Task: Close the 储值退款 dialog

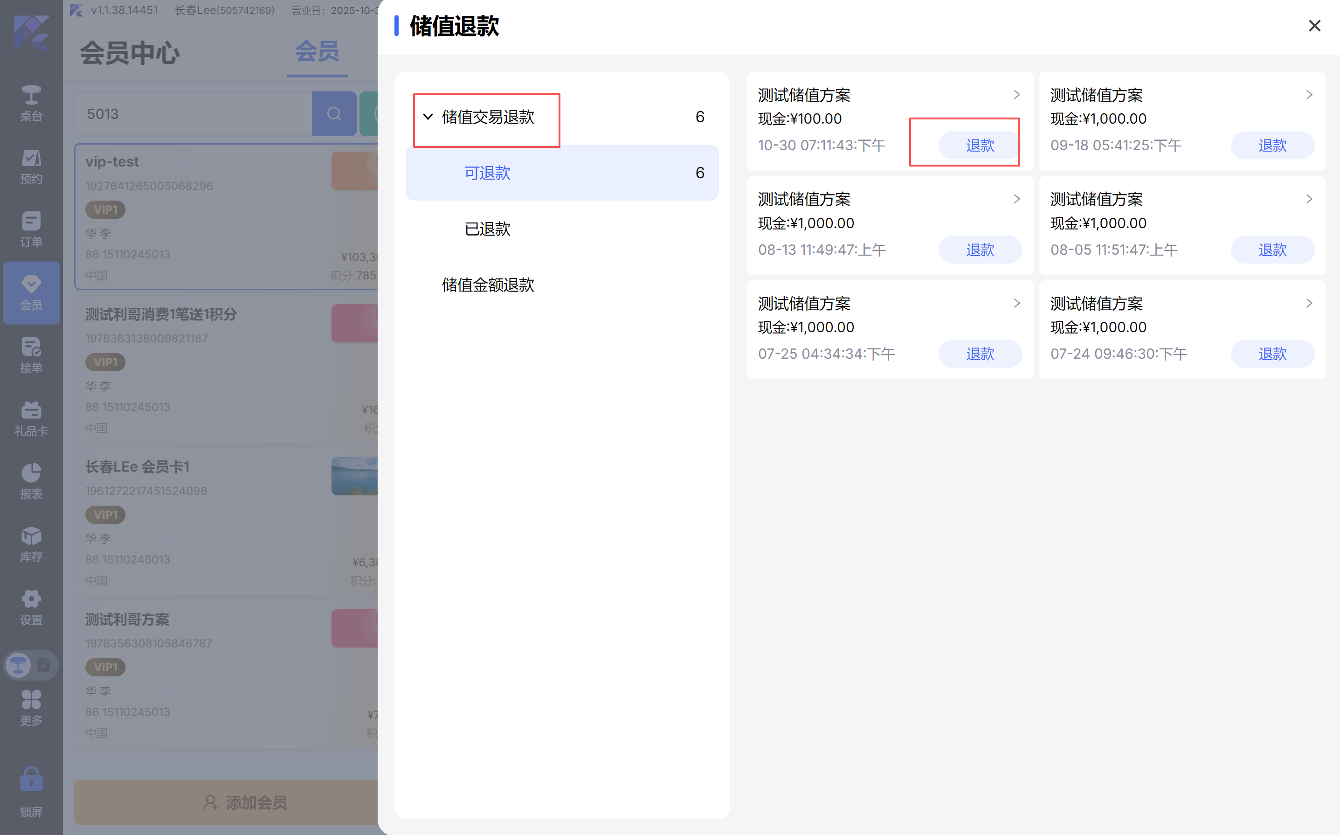Action: click(1314, 26)
